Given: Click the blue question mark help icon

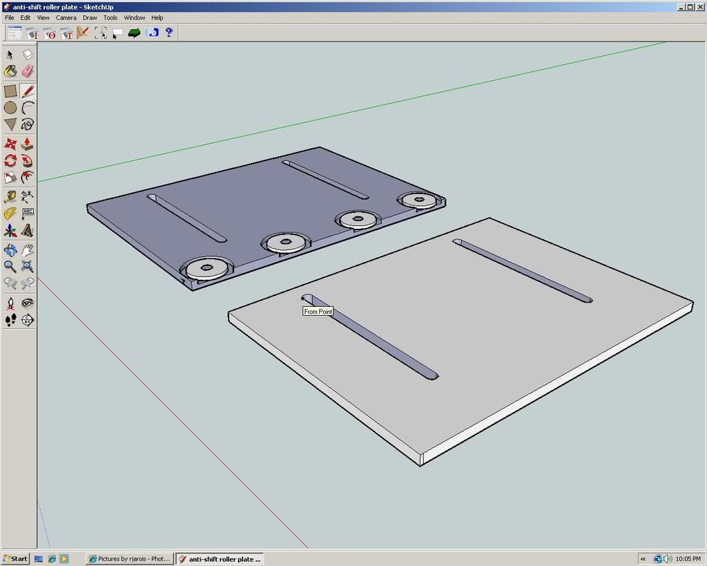Looking at the screenshot, I should [169, 32].
